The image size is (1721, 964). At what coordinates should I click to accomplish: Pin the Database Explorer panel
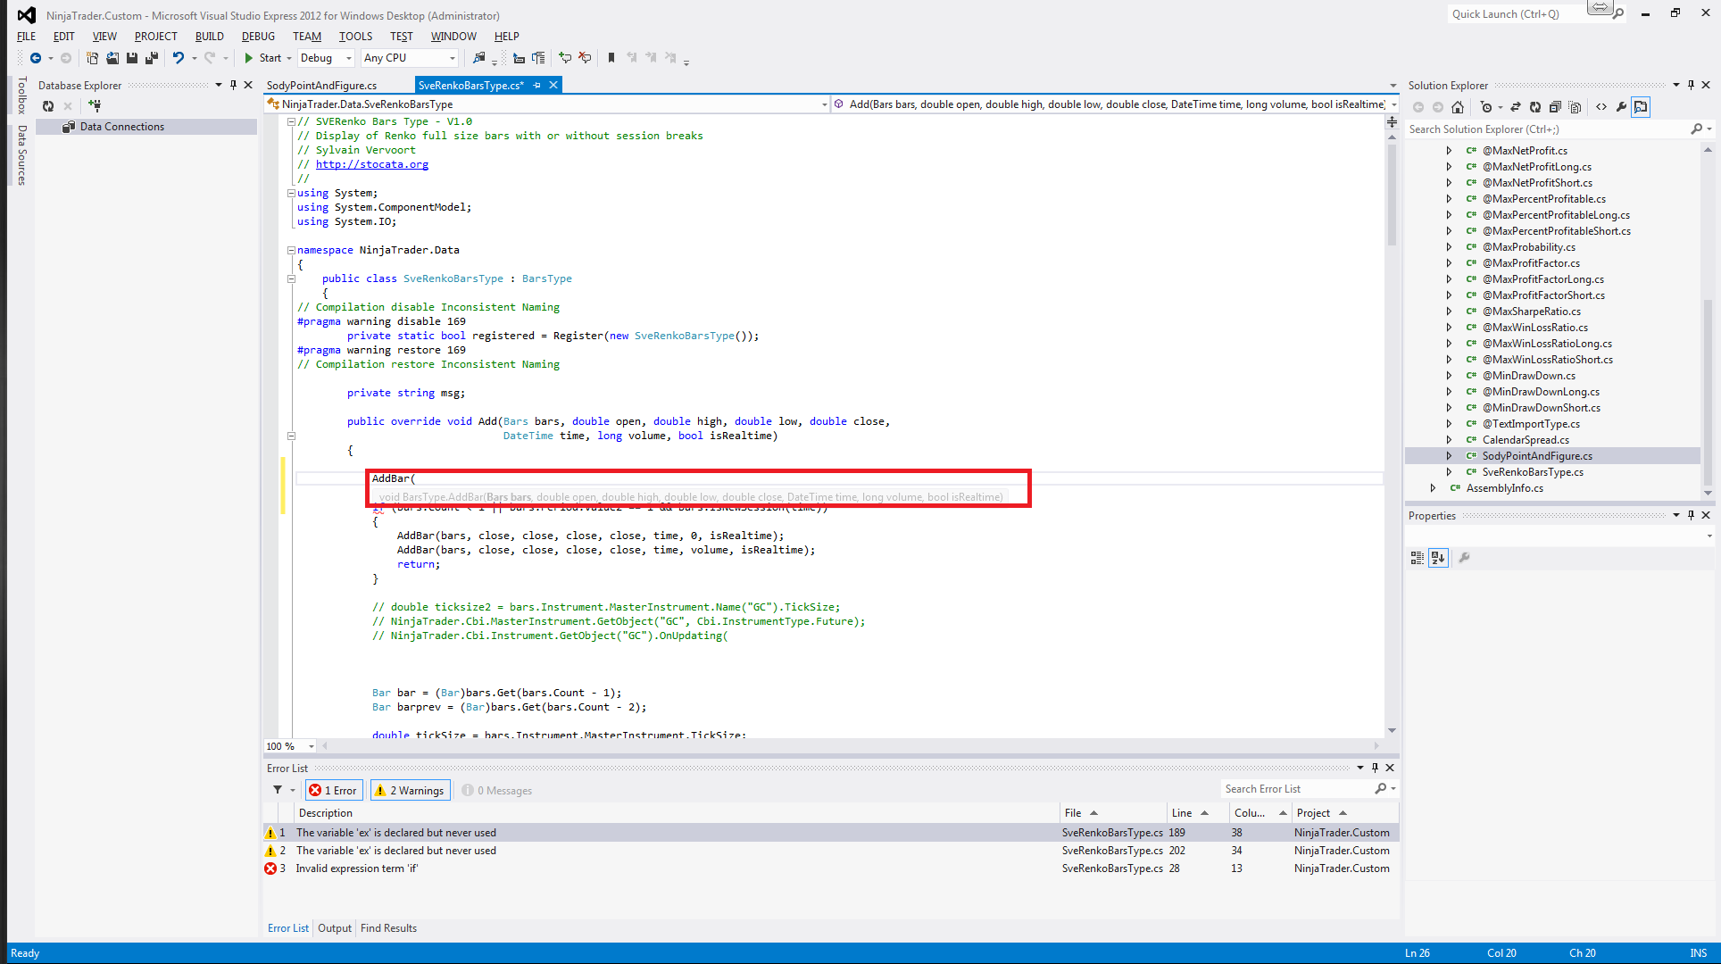tap(233, 85)
